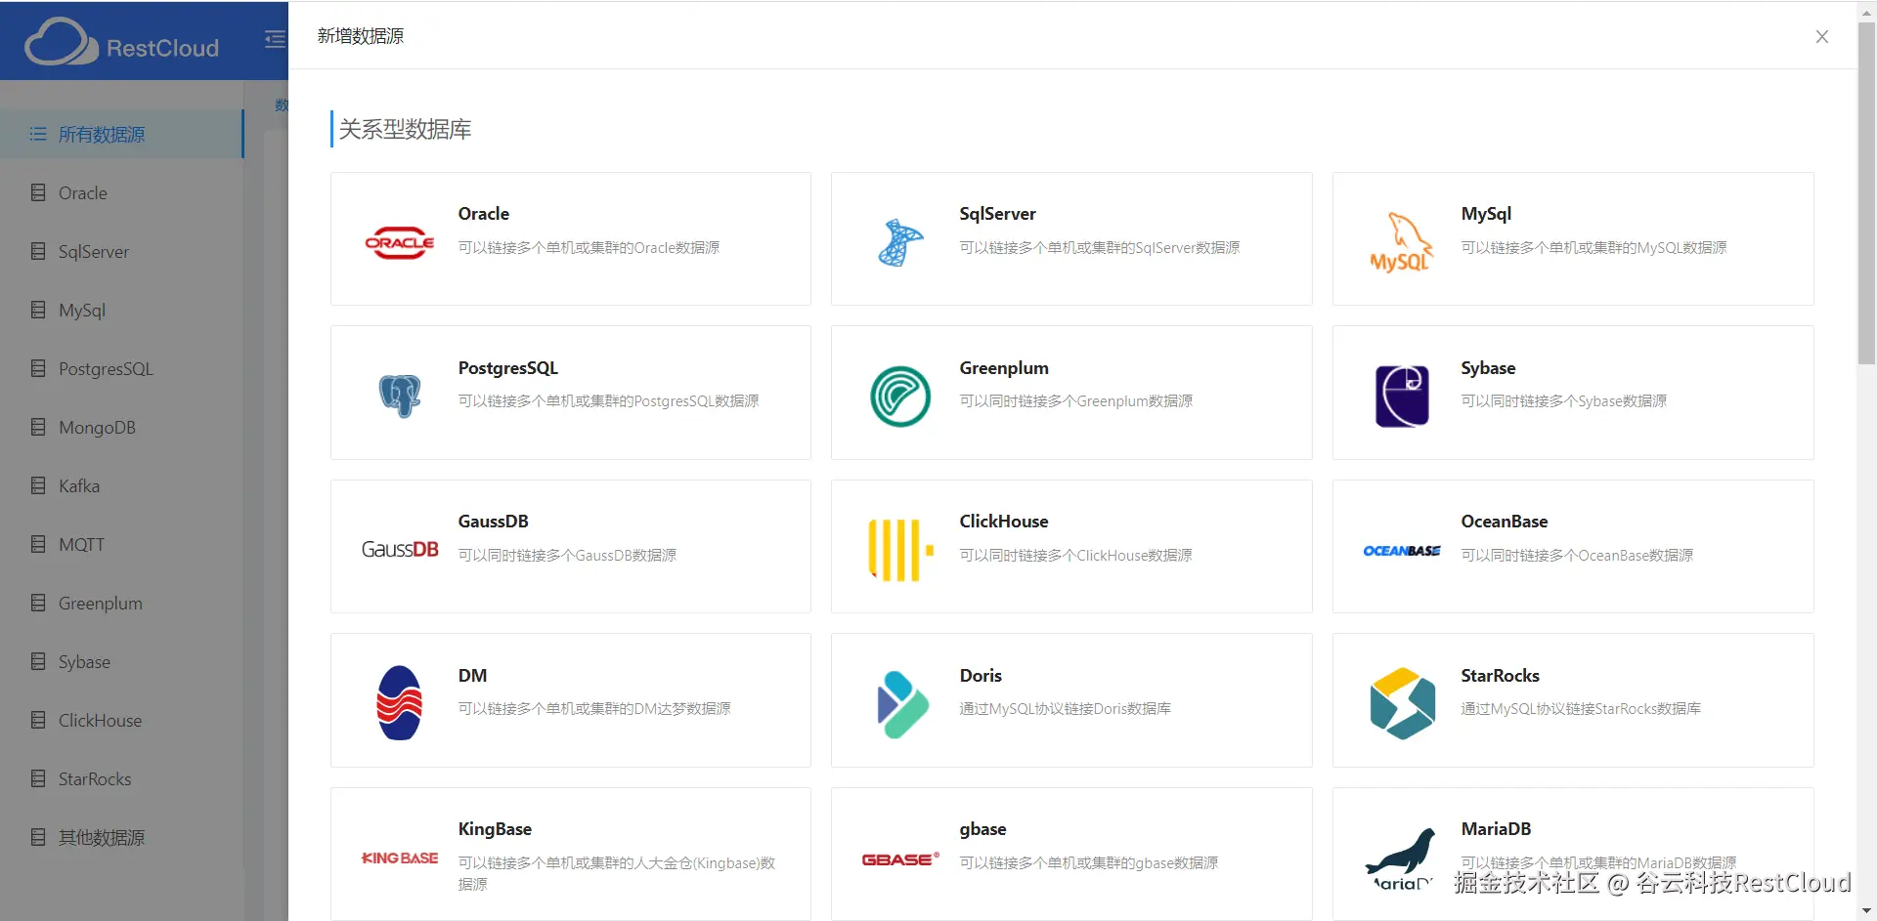1877x921 pixels.
Task: Close the 新增数据源 dialog
Action: click(1822, 36)
